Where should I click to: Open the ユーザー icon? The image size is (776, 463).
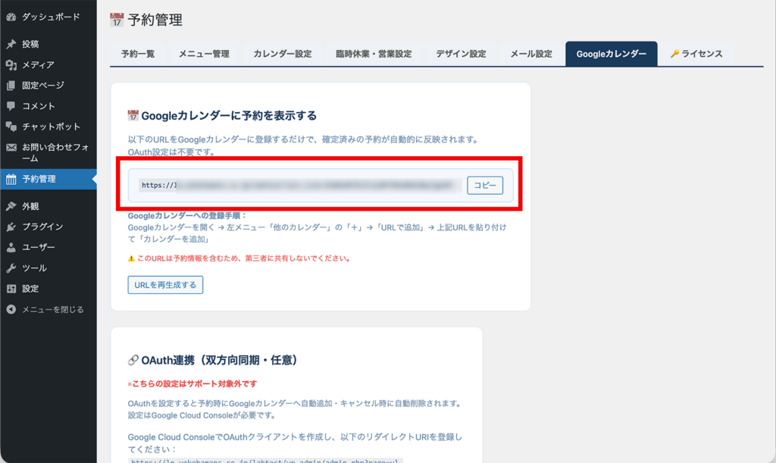pyautogui.click(x=11, y=248)
